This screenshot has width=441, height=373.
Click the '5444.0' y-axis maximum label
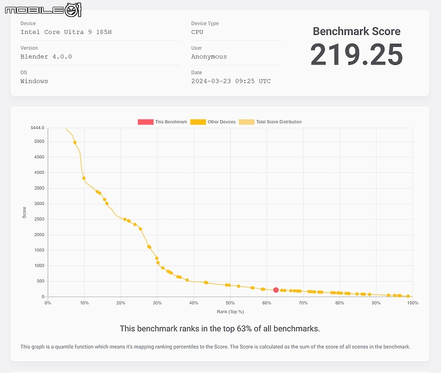(37, 128)
